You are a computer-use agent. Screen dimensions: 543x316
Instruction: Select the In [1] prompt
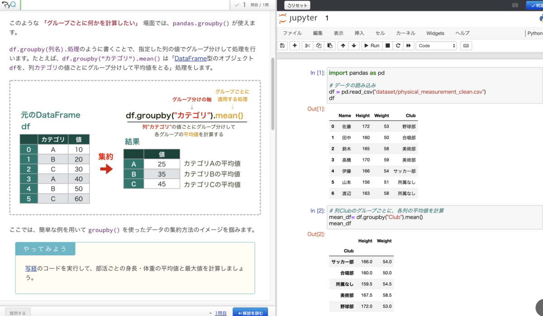click(x=317, y=73)
